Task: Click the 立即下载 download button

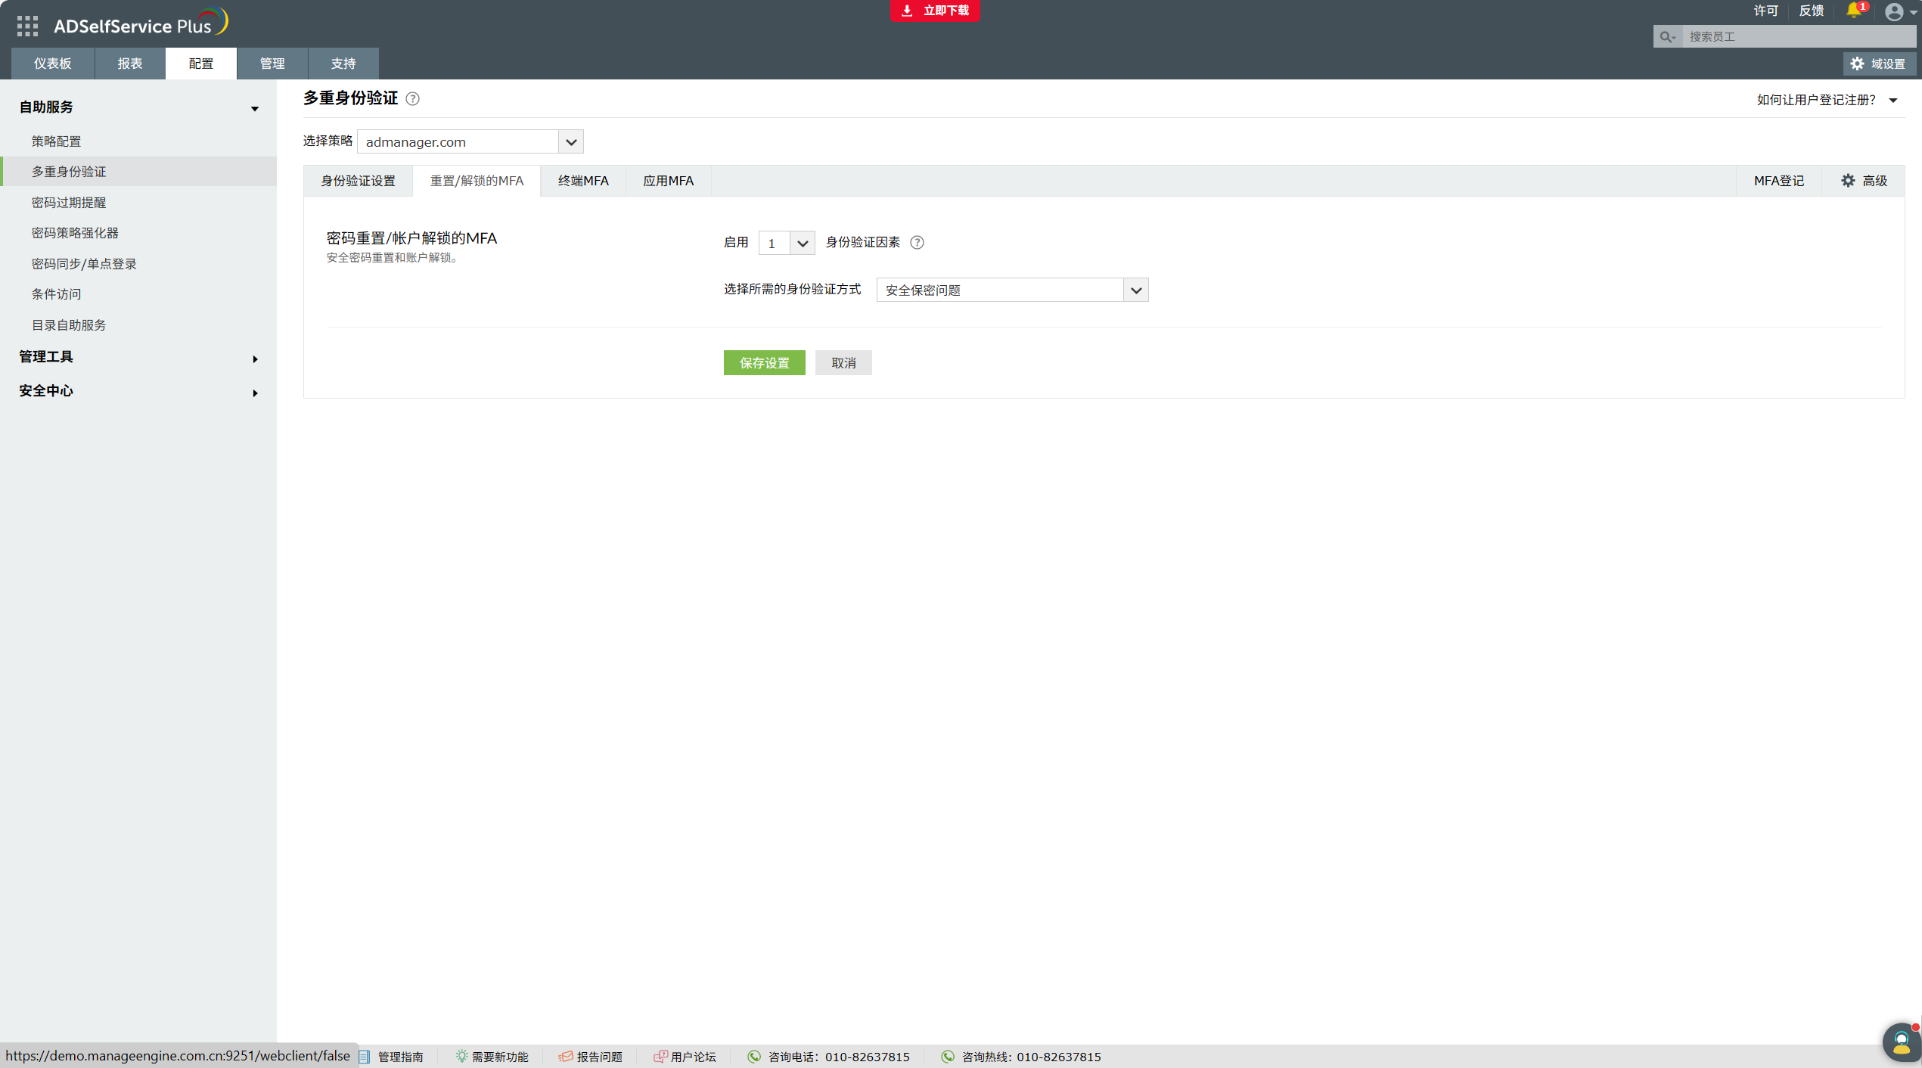Action: tap(935, 11)
